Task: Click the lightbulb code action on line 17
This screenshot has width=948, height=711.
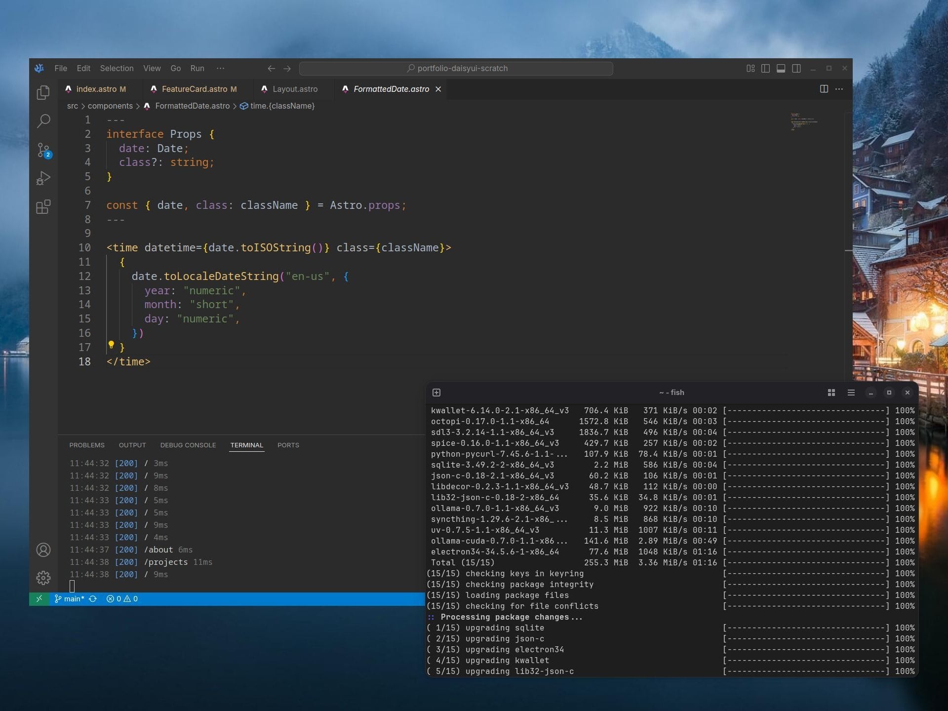Action: tap(111, 345)
